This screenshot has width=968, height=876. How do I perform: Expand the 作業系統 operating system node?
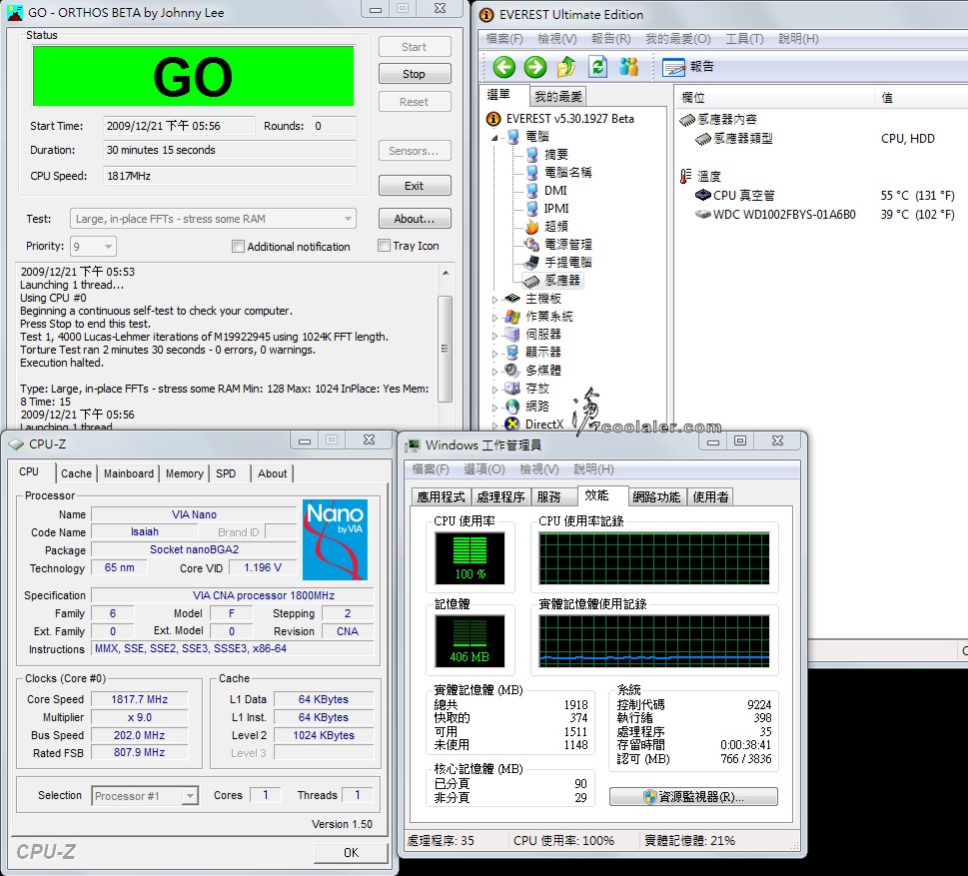pos(494,317)
